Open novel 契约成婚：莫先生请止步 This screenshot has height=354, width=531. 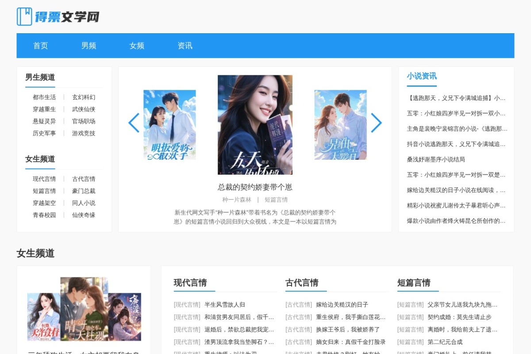(x=459, y=317)
